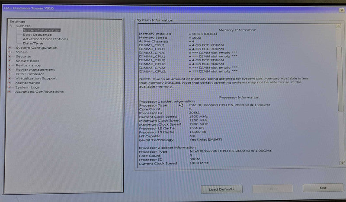Select Virtualization Support label
The width and height of the screenshot is (346, 202).
pos(36,79)
